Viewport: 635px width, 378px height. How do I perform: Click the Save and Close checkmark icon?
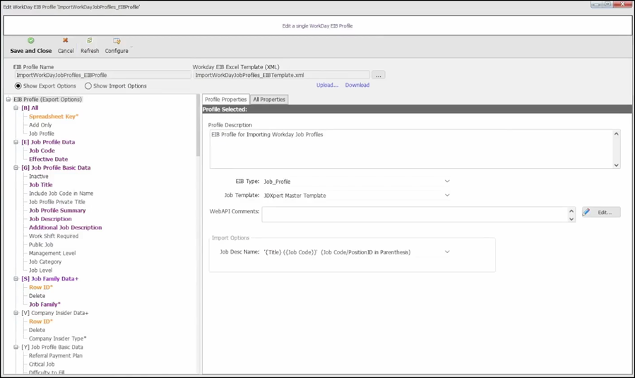(31, 41)
